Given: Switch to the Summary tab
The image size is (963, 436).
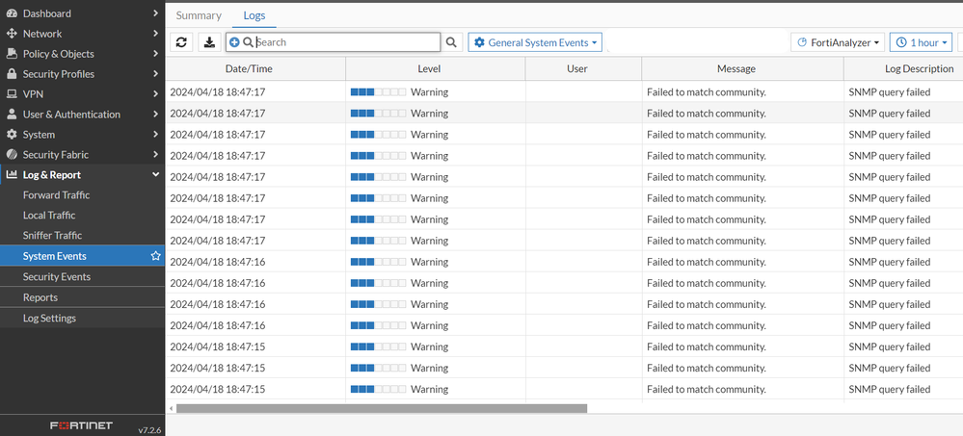Looking at the screenshot, I should pos(199,15).
